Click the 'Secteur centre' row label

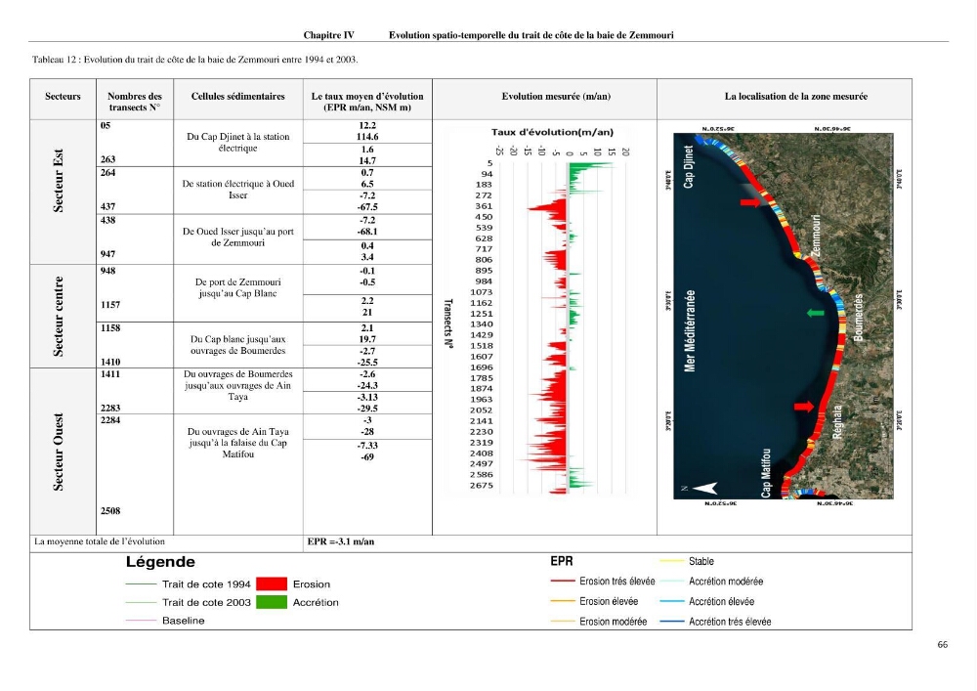pos(58,317)
